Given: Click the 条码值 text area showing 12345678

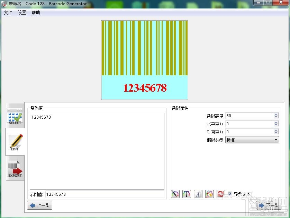Looking at the screenshot, I should tap(97, 149).
